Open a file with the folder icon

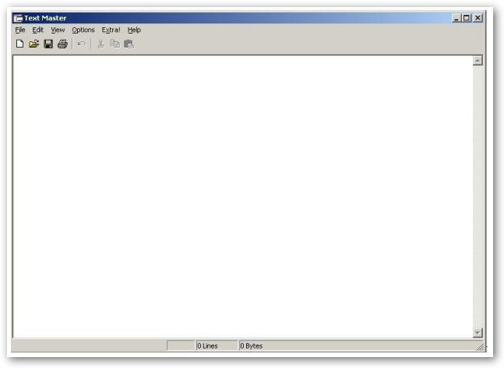[x=34, y=44]
